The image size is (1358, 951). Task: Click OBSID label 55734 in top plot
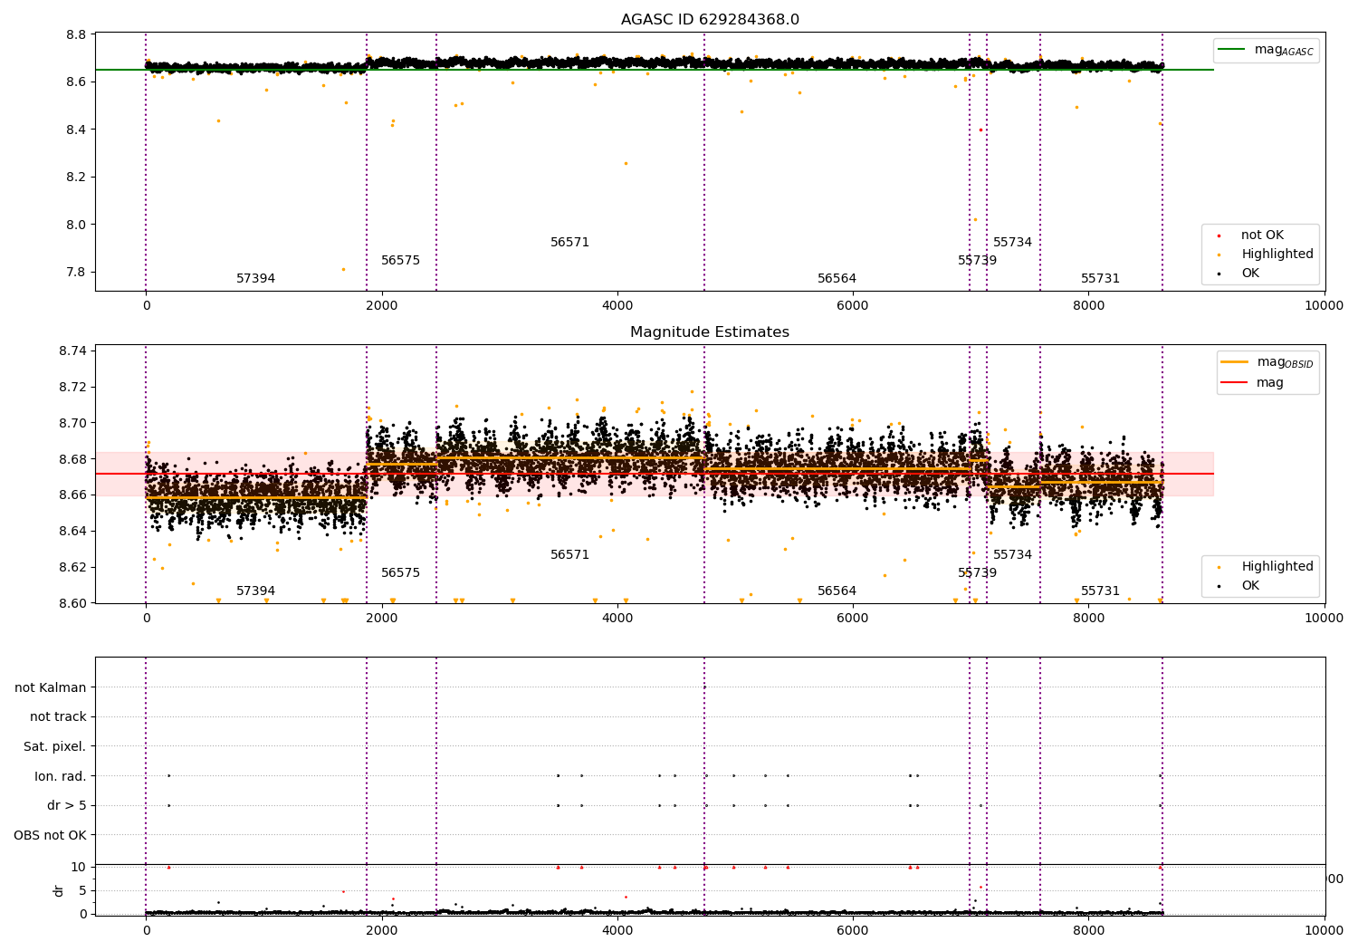pyautogui.click(x=1012, y=243)
